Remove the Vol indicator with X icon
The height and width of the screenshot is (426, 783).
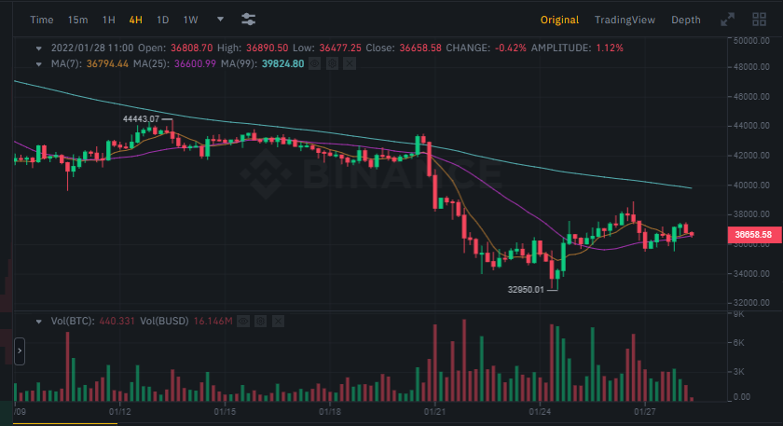click(x=278, y=321)
